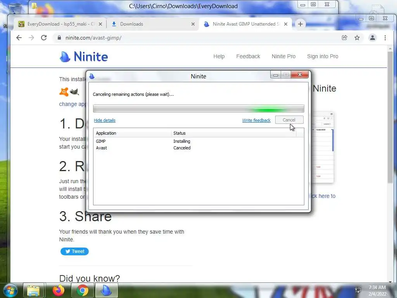
Task: Minimize the EveryDownload explorer window
Action: 302,5
